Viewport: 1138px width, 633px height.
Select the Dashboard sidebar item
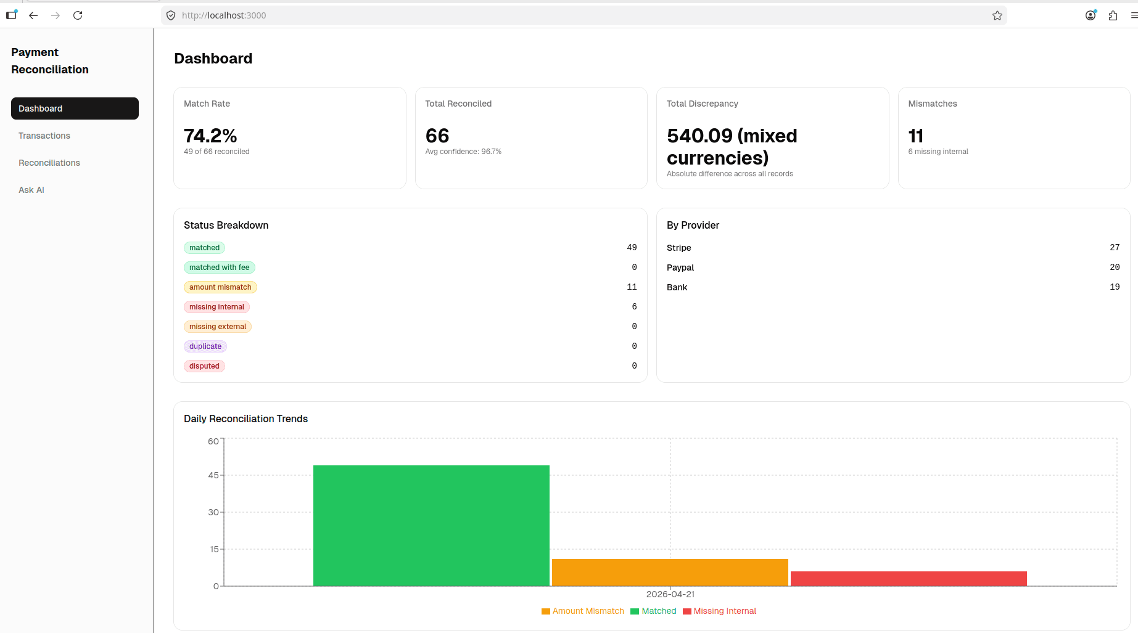(x=40, y=108)
